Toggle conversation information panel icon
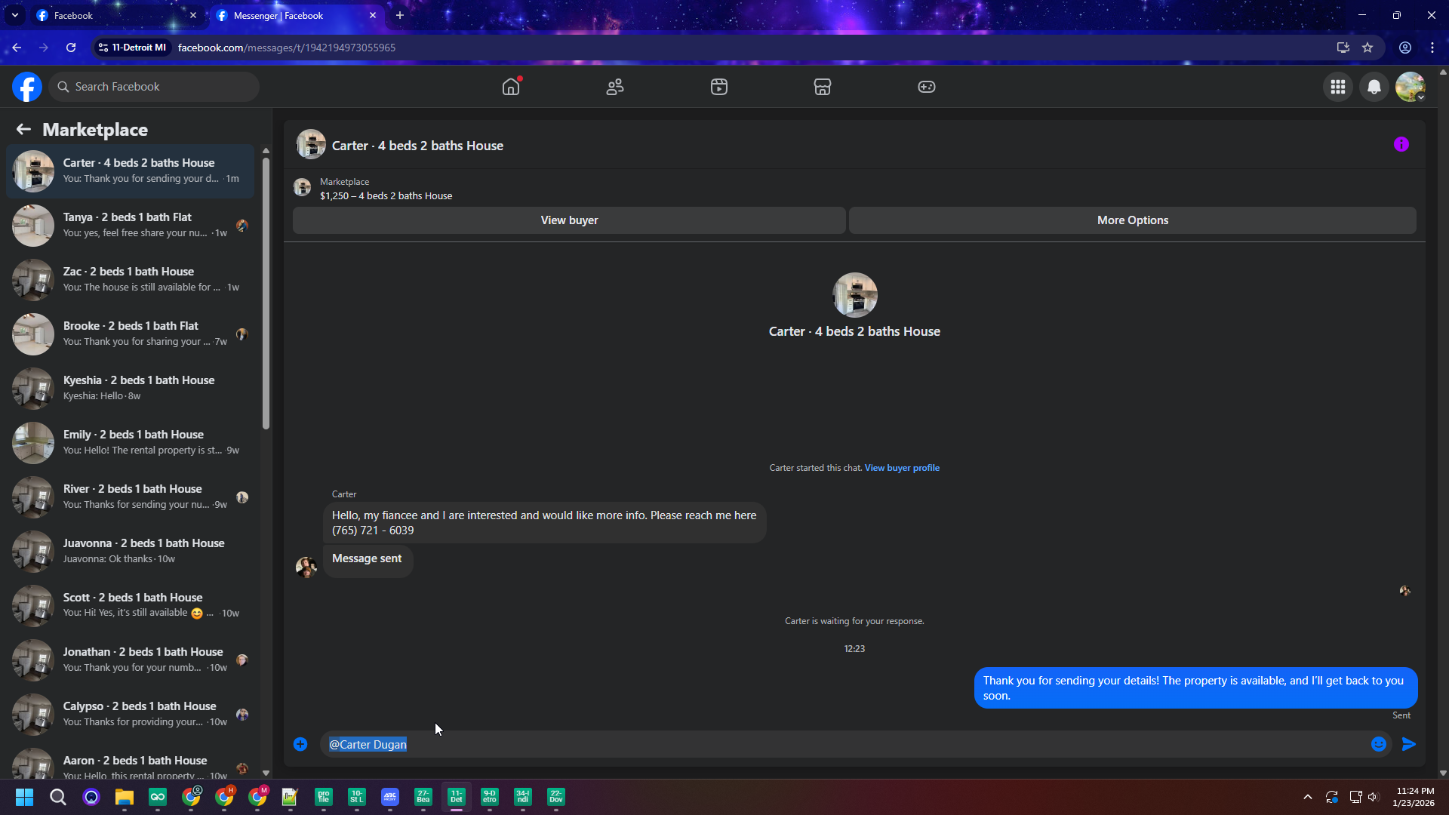Viewport: 1449px width, 815px height. [x=1401, y=144]
